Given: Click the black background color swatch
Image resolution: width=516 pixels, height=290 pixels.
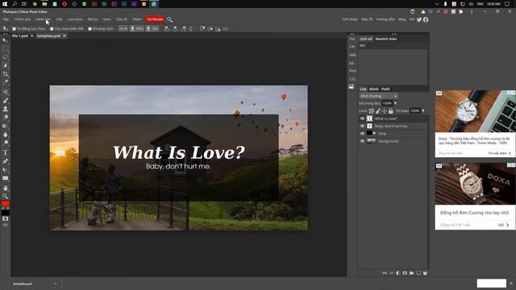Looking at the screenshot, I should coord(5,213).
